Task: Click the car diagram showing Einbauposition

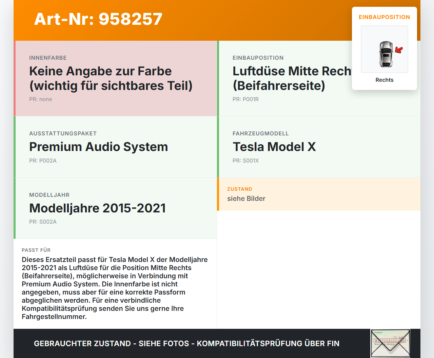Action: pos(384,49)
